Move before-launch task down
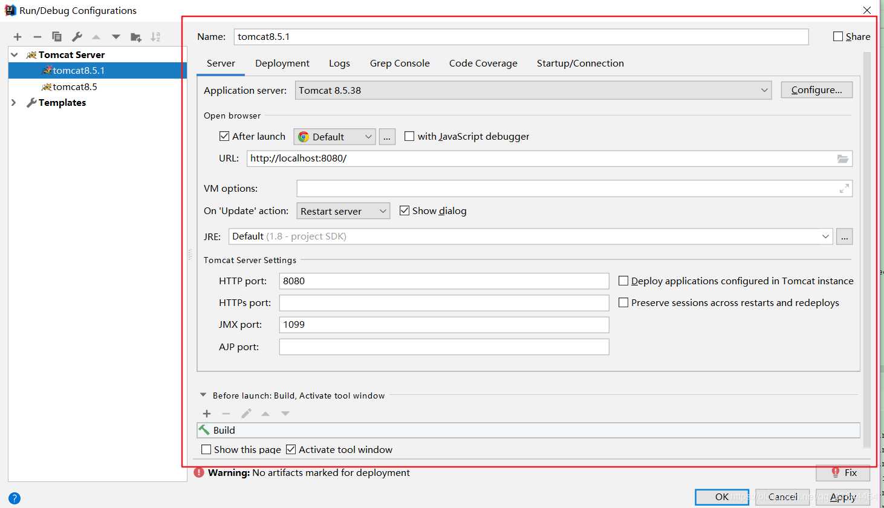The image size is (884, 508). point(285,414)
